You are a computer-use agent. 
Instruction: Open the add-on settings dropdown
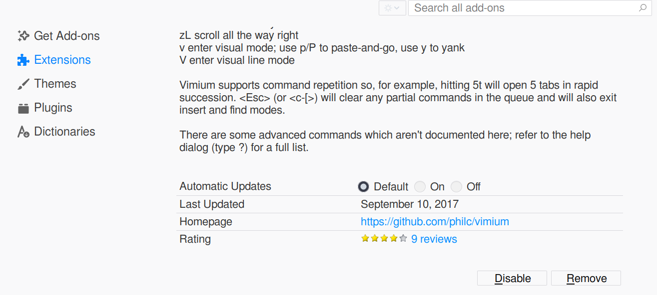click(x=392, y=8)
